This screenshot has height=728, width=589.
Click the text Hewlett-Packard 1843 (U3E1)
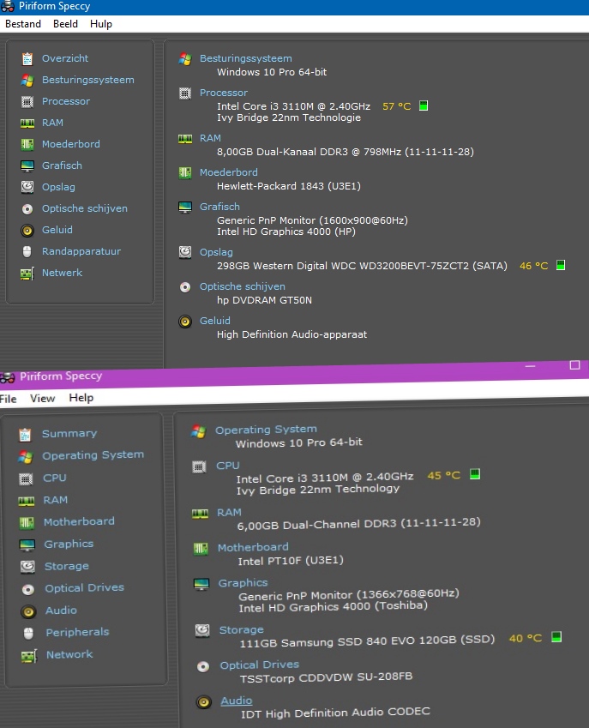point(289,186)
